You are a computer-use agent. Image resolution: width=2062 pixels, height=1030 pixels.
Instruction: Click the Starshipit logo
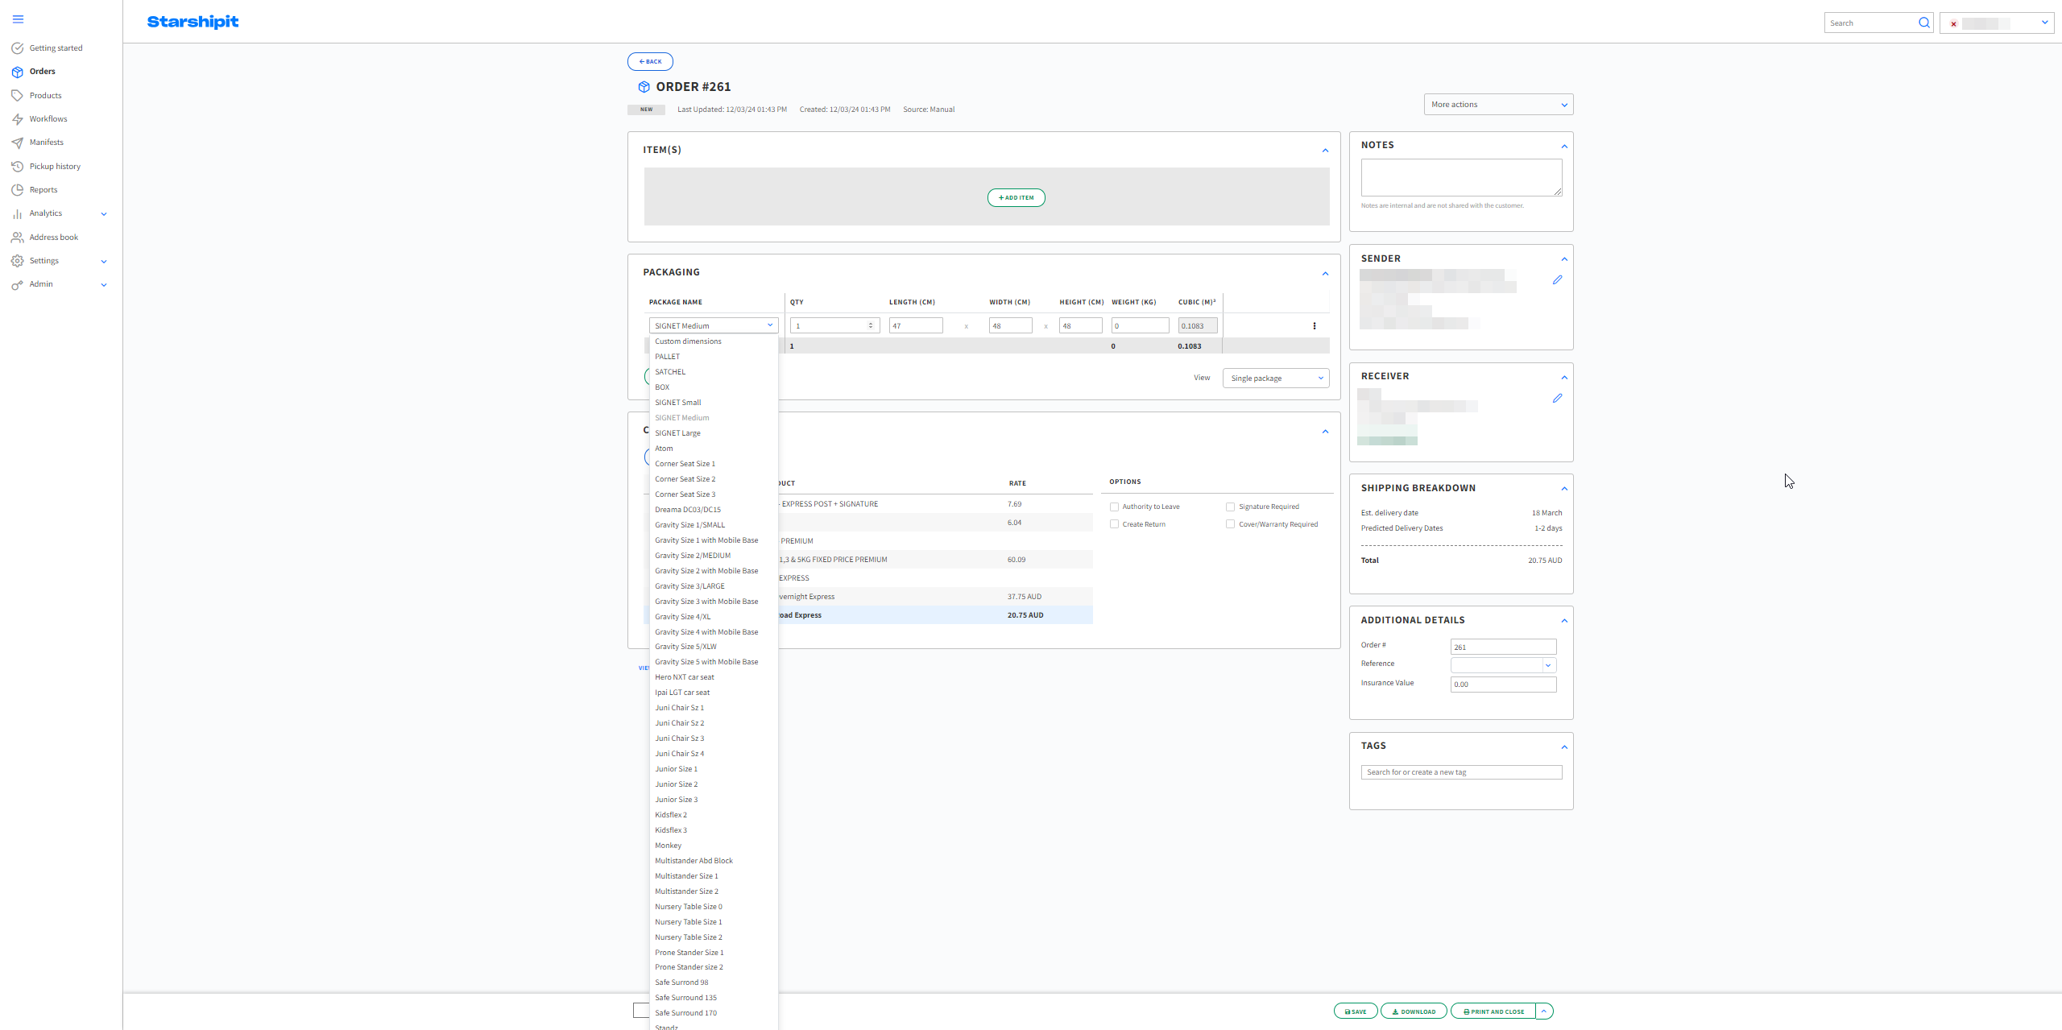click(x=193, y=22)
